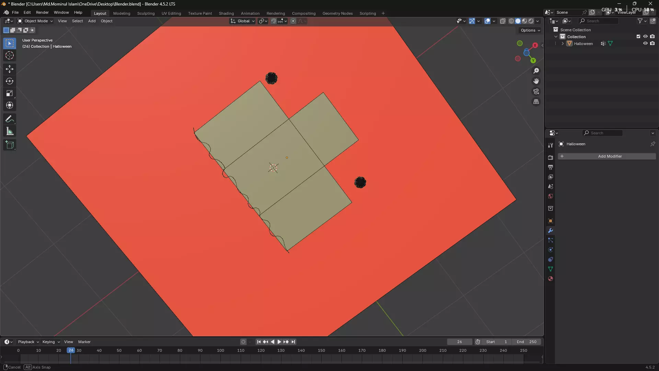Switch to the Shading workspace tab

[226, 13]
